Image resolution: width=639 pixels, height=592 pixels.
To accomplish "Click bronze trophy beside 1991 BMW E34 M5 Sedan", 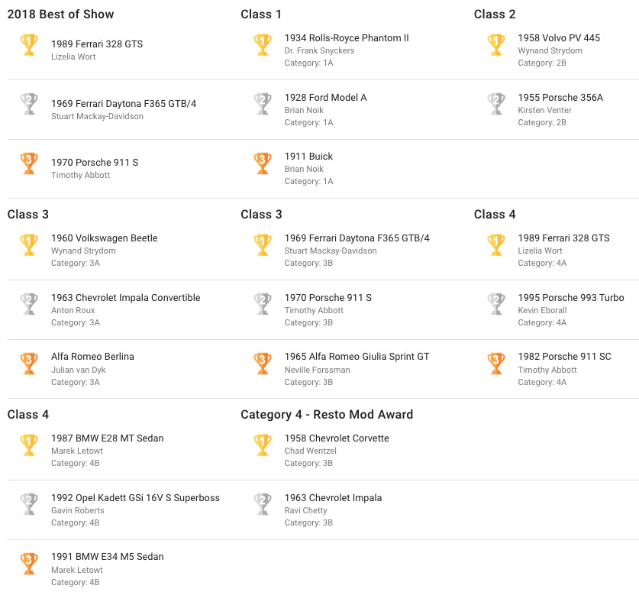I will click(x=29, y=564).
